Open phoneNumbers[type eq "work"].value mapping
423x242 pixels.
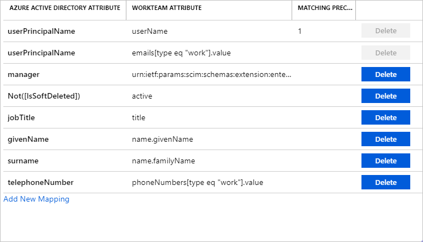197,182
